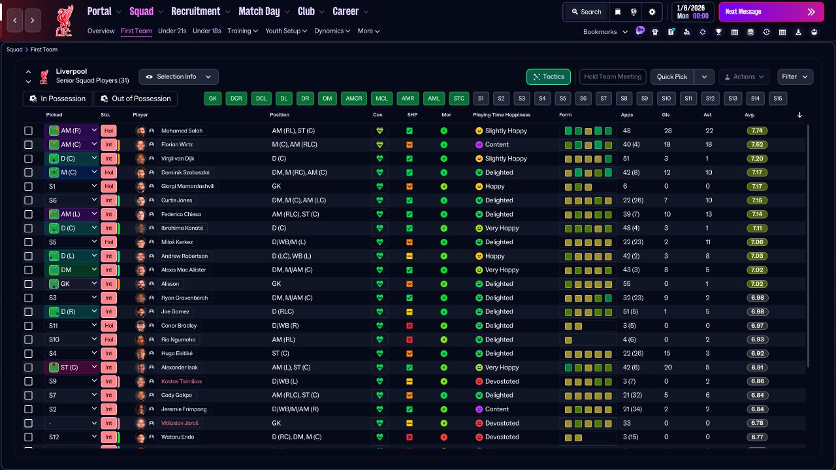
Task: Click the Liverpool club crest in the header
Action: coord(64,20)
